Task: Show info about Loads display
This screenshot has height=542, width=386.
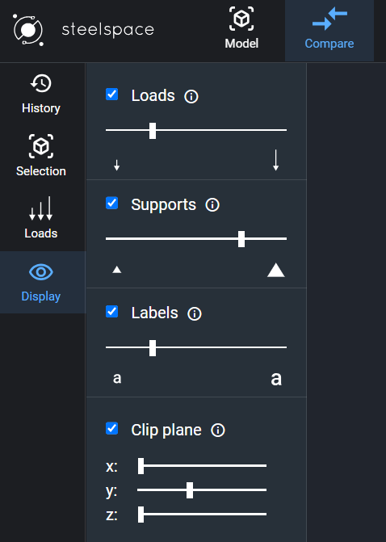Action: pos(191,96)
